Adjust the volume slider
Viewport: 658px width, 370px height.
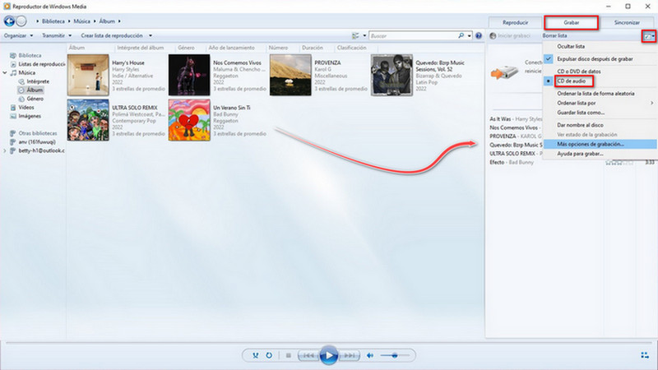click(395, 355)
